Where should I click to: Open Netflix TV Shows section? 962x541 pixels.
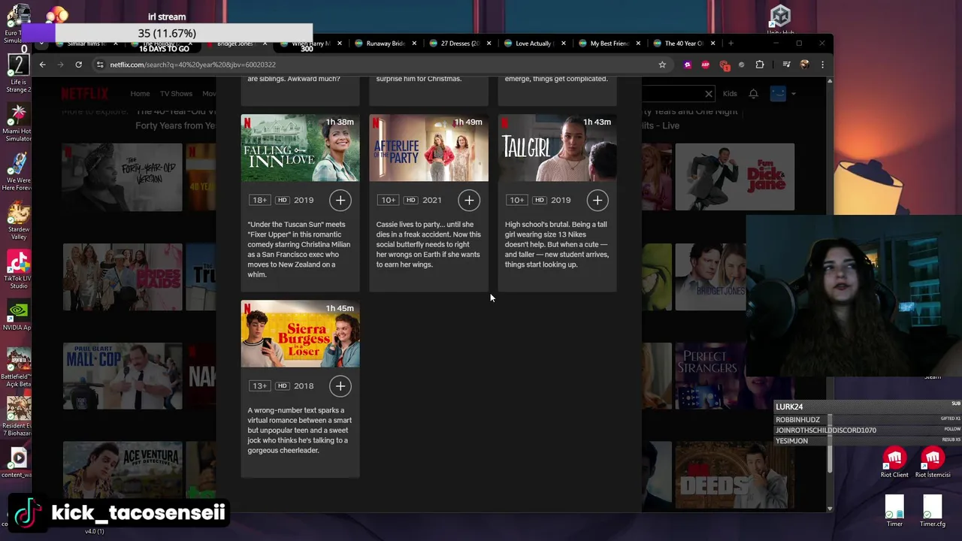pyautogui.click(x=176, y=94)
